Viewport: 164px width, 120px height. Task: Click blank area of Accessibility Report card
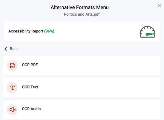point(94,32)
